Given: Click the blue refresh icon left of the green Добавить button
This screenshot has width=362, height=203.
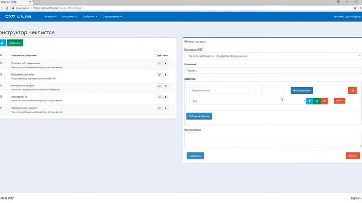Looking at the screenshot, I should pos(2,43).
